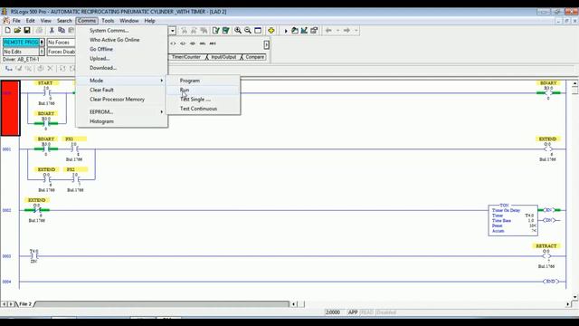The image size is (579, 326).
Task: Click the RSLogix application icon in title bar
Action: tap(5, 12)
